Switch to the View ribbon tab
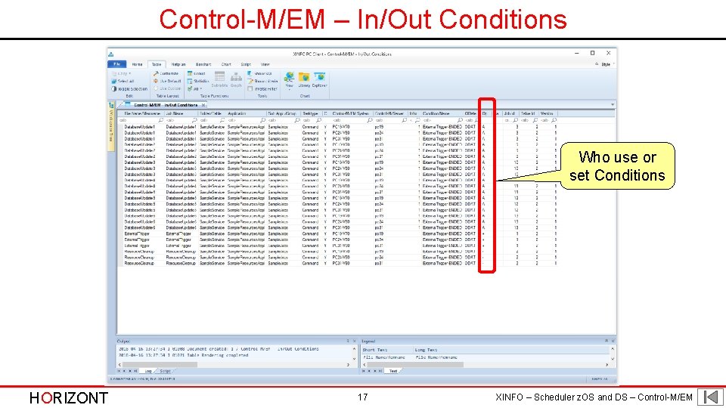This screenshot has height=408, width=726. [265, 65]
